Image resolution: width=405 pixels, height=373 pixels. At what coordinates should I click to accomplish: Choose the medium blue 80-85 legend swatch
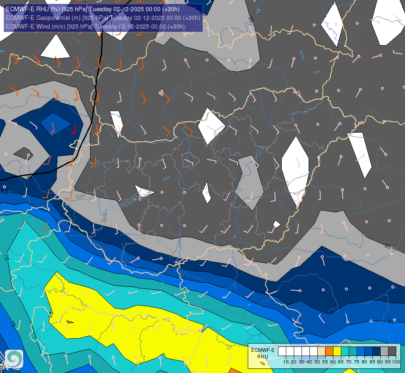[369, 351]
